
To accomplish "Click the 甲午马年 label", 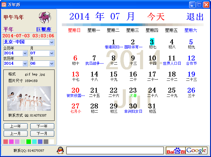I will click(14, 17).
